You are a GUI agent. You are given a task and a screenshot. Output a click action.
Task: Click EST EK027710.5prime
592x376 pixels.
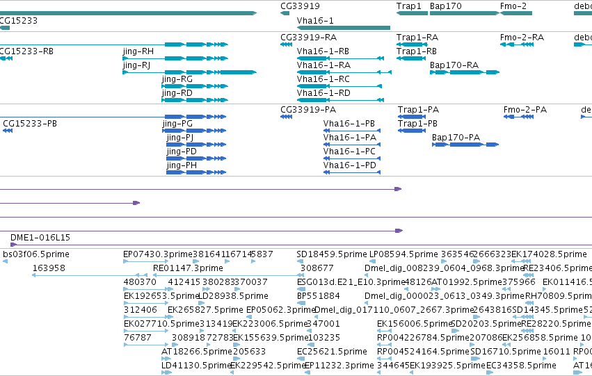tap(145, 331)
